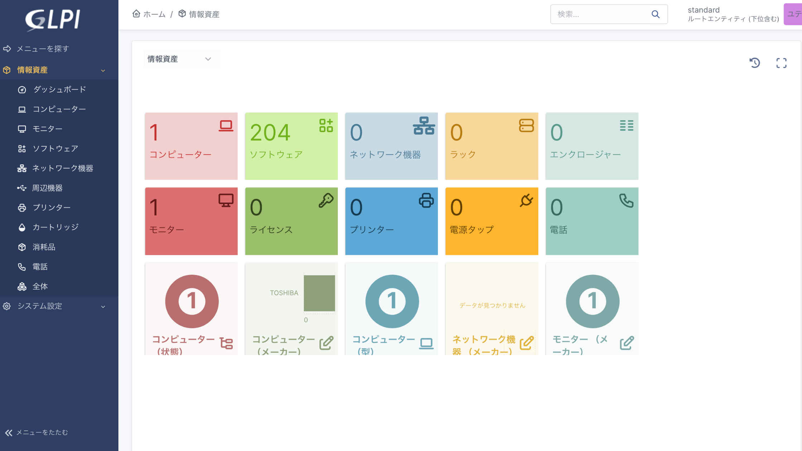Click the home icon in breadcrumb

[x=136, y=14]
